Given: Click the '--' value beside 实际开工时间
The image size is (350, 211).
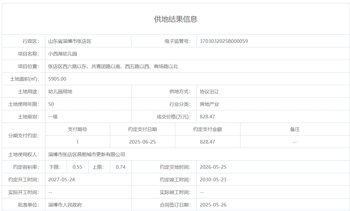Looking at the screenshot, I should pyautogui.click(x=50, y=192).
